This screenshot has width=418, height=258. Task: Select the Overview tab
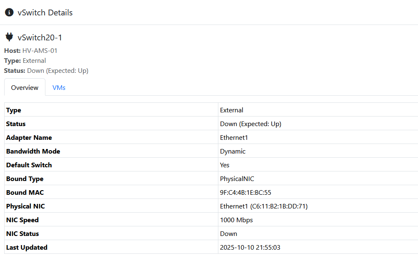tap(25, 88)
